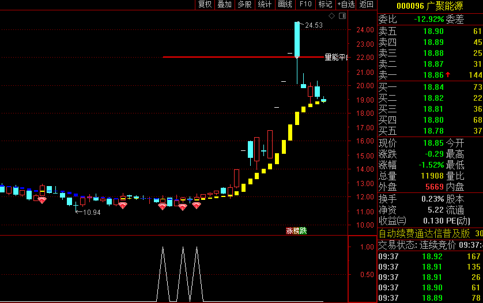Viewport: 483px width, 303px height.
Task: Click the 换手 value 0.23%
Action: click(433, 199)
